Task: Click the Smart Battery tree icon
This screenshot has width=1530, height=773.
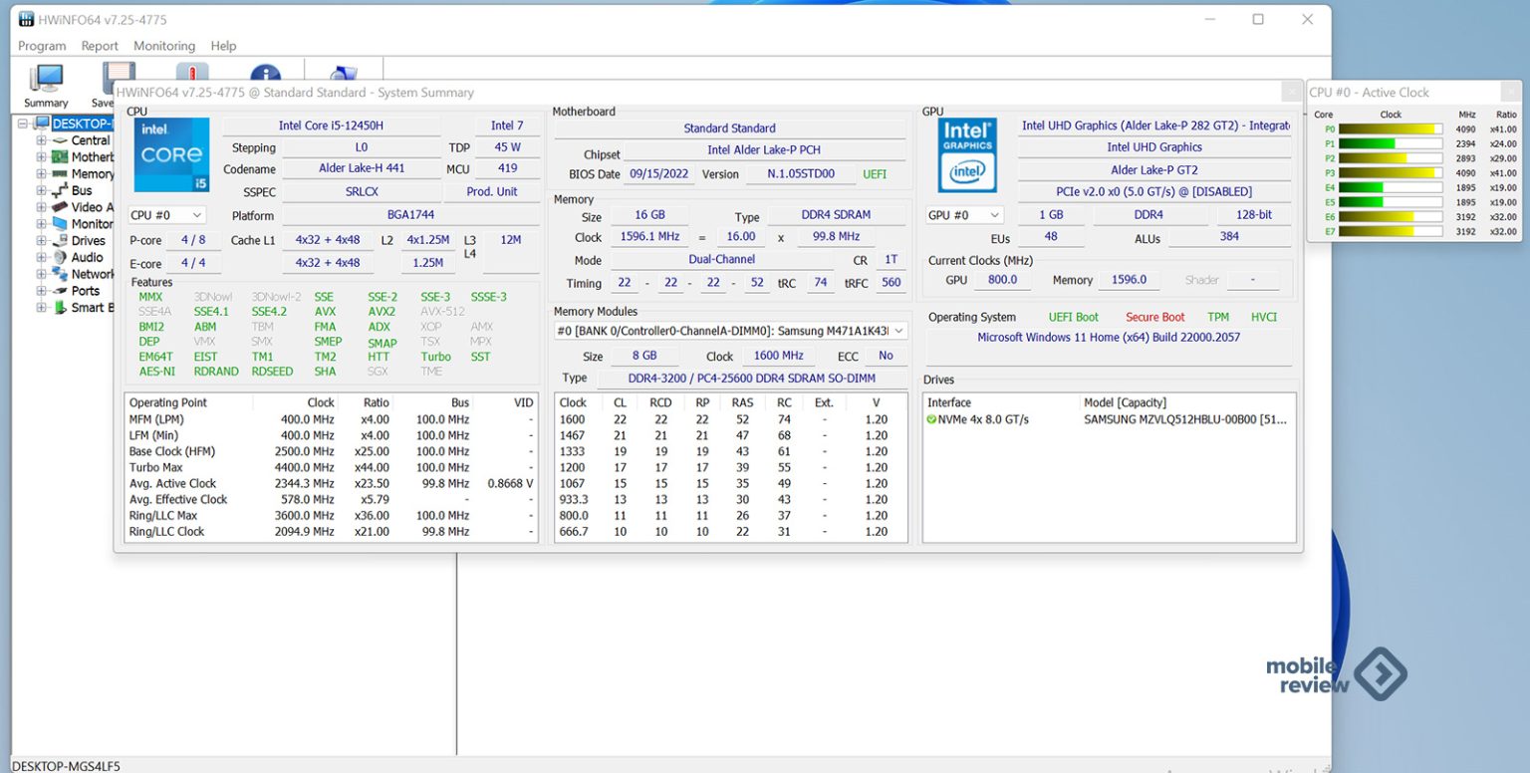Action: [60, 308]
